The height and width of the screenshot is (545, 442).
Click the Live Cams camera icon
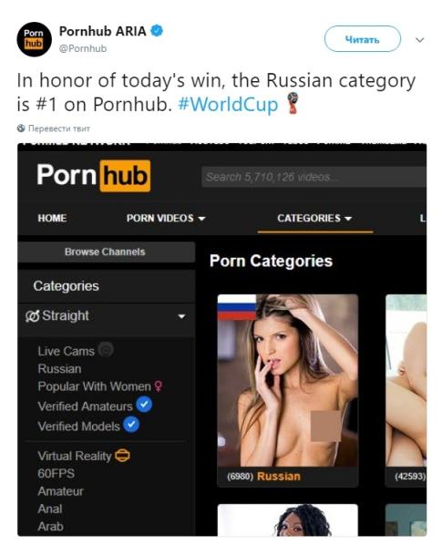106,349
